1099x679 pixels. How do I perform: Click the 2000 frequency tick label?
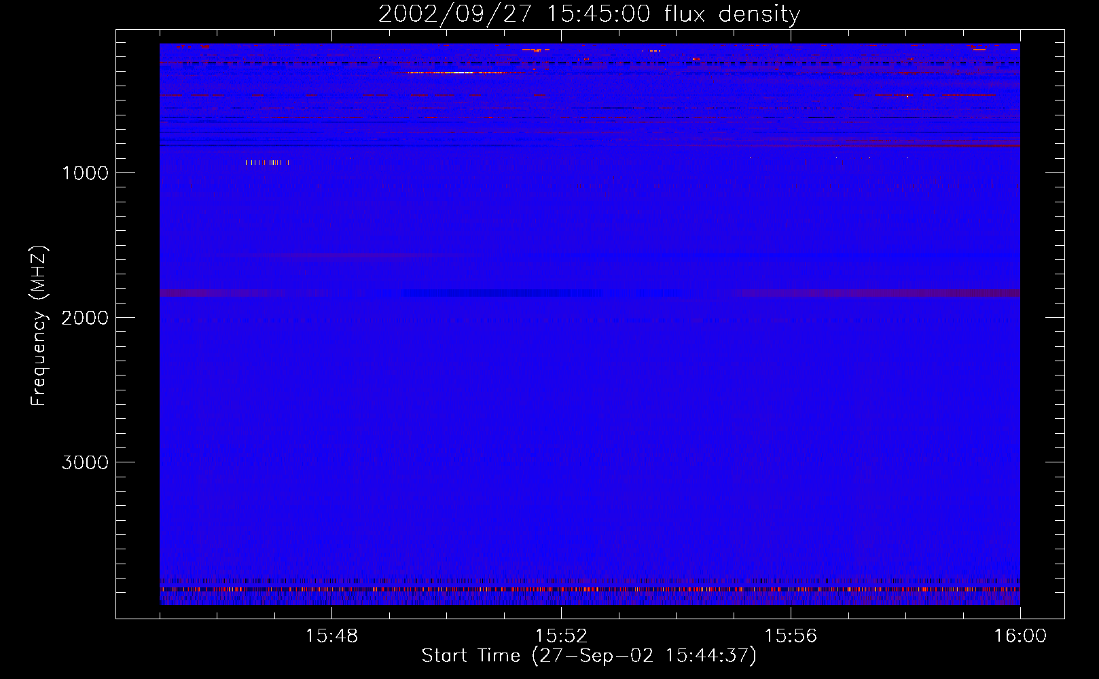(x=85, y=318)
